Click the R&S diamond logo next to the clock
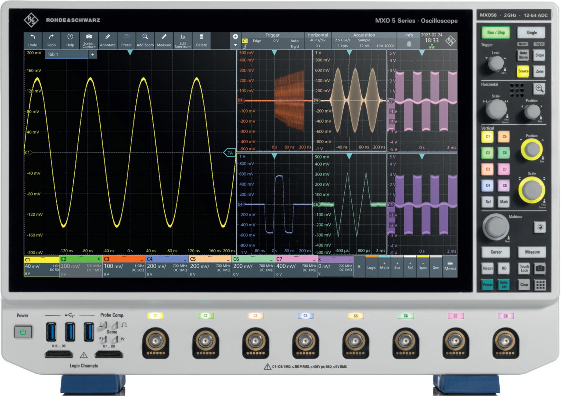 tap(450, 41)
